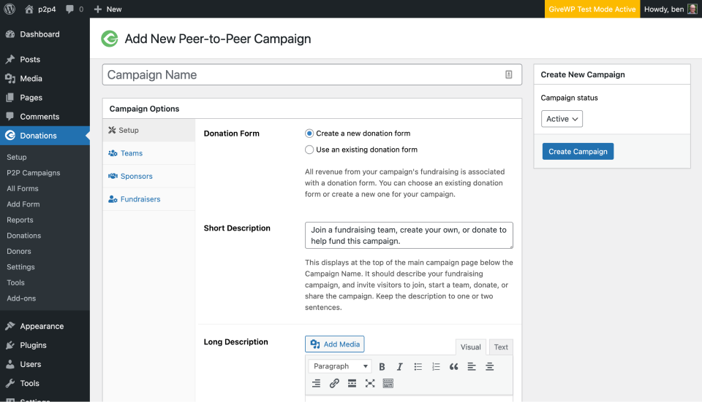Align text left in the editor
This screenshot has height=402, width=702.
coord(472,367)
